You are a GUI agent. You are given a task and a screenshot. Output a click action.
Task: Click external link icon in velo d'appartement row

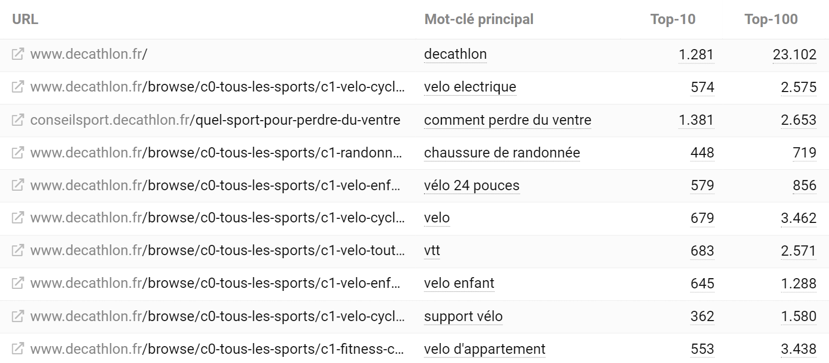click(17, 349)
